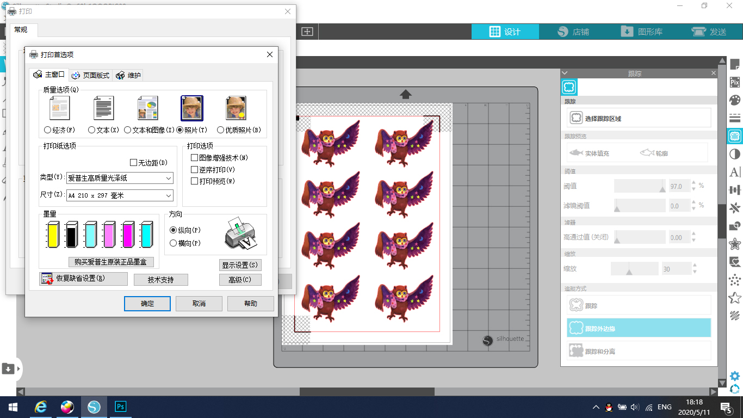Open the Image Effects half-circle icon
The width and height of the screenshot is (743, 418).
click(735, 154)
